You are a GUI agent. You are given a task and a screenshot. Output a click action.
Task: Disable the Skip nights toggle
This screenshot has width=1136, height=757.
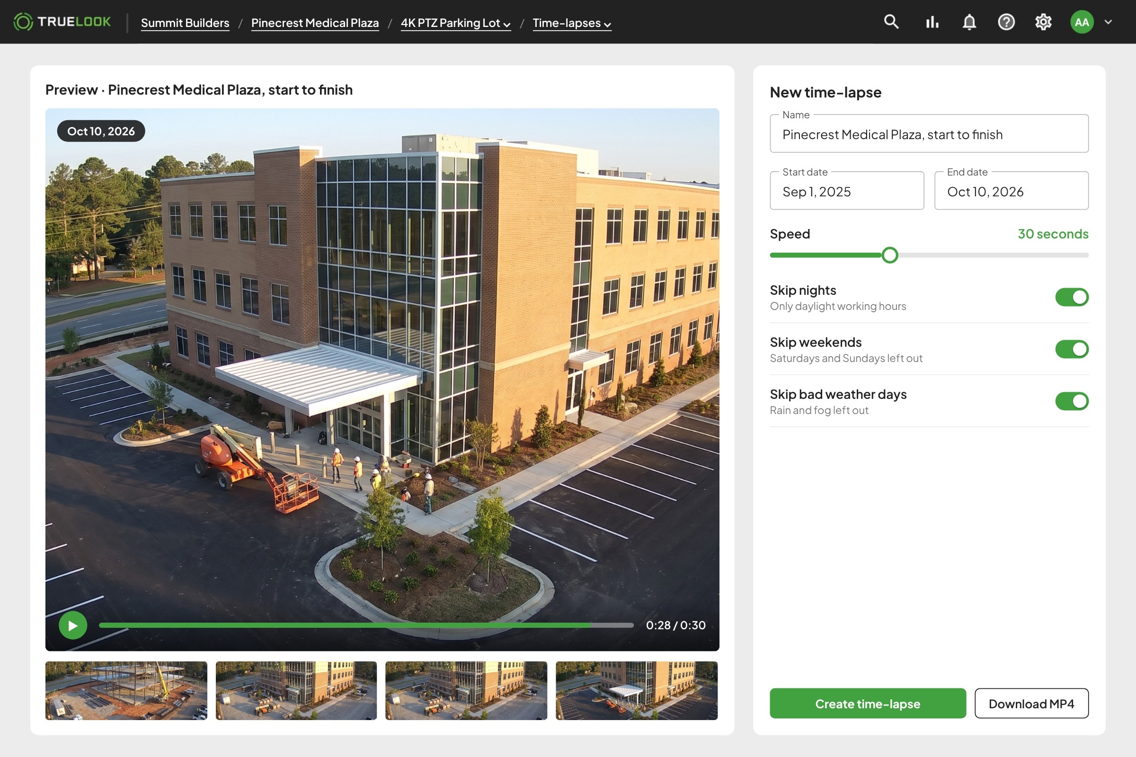tap(1072, 298)
